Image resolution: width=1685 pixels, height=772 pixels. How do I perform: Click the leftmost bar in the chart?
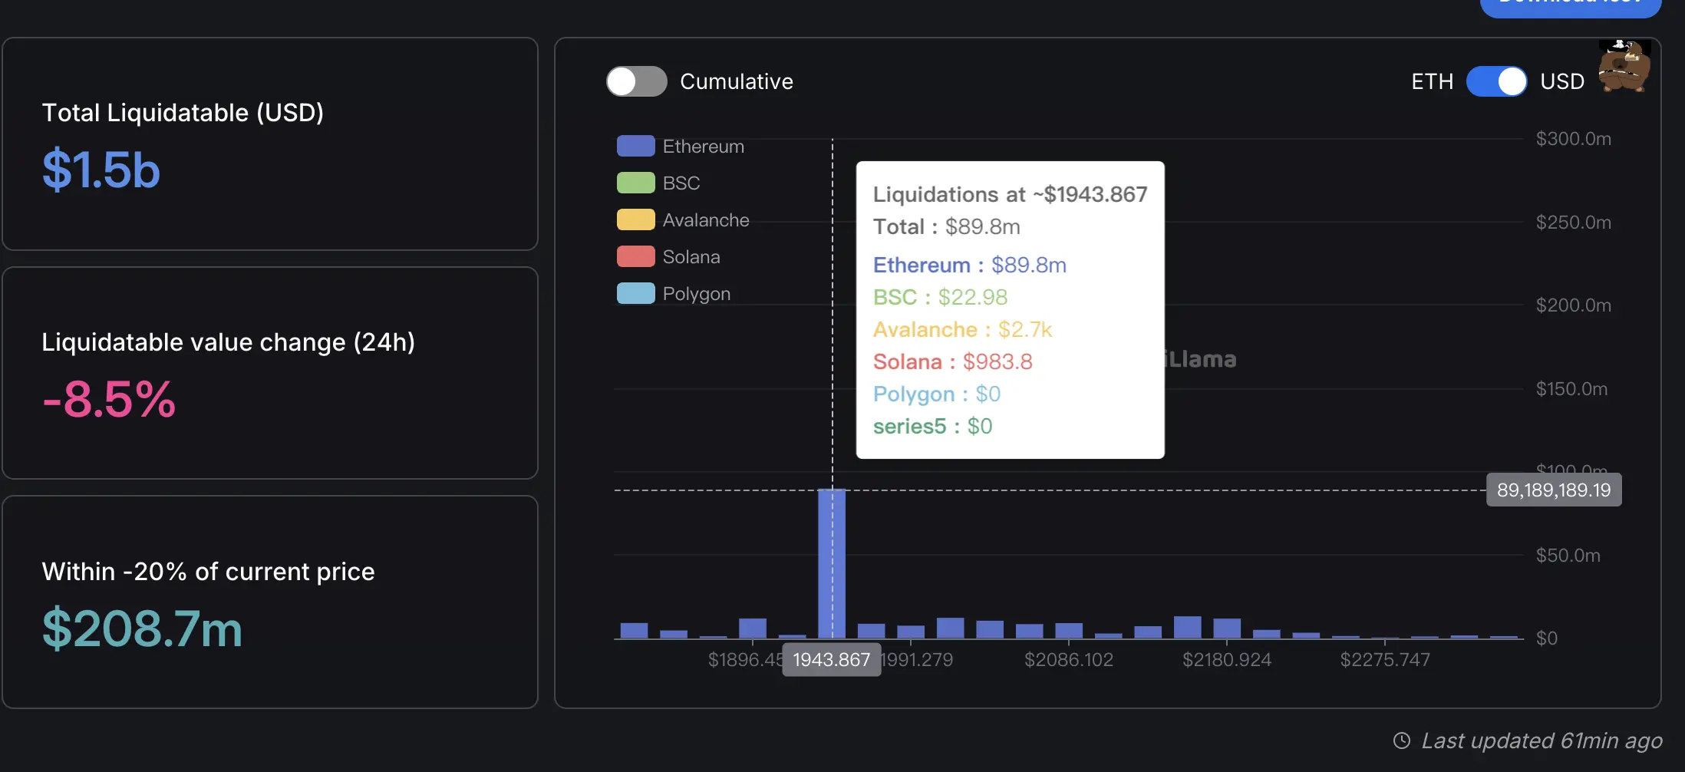coord(634,630)
